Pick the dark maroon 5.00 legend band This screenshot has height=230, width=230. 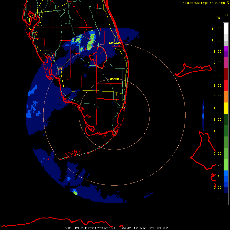(x=226, y=74)
